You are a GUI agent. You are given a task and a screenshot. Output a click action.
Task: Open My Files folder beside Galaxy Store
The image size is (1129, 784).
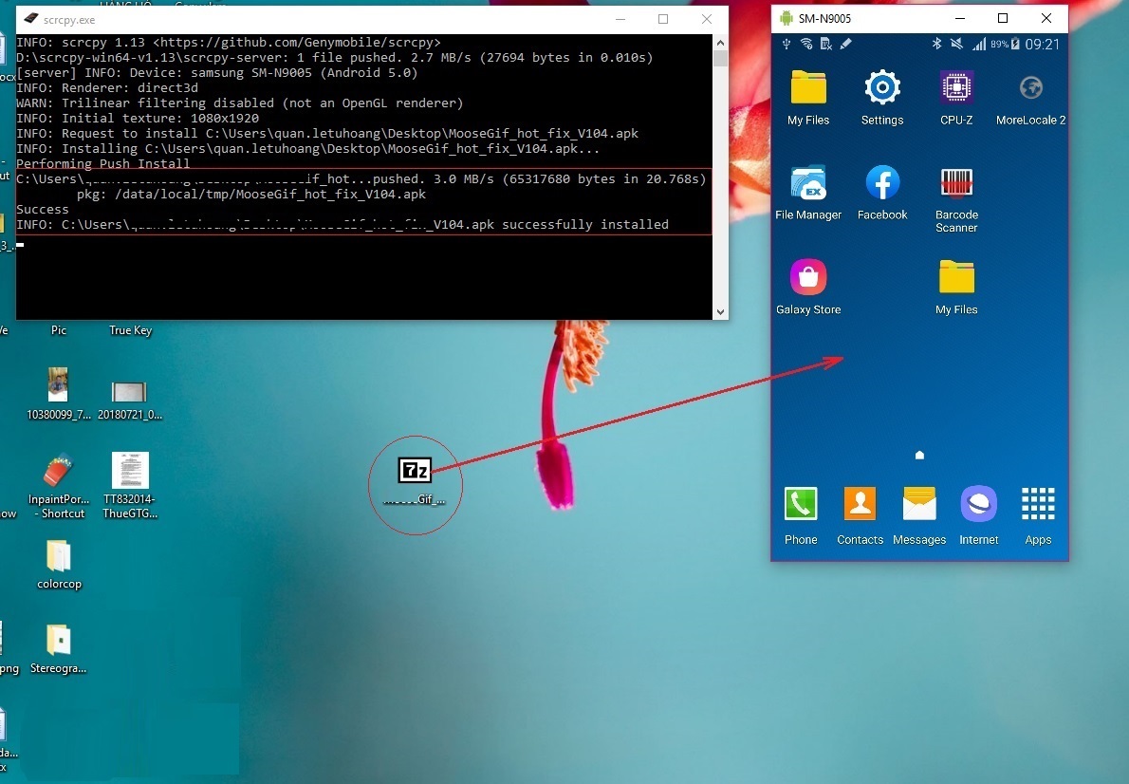pyautogui.click(x=956, y=287)
